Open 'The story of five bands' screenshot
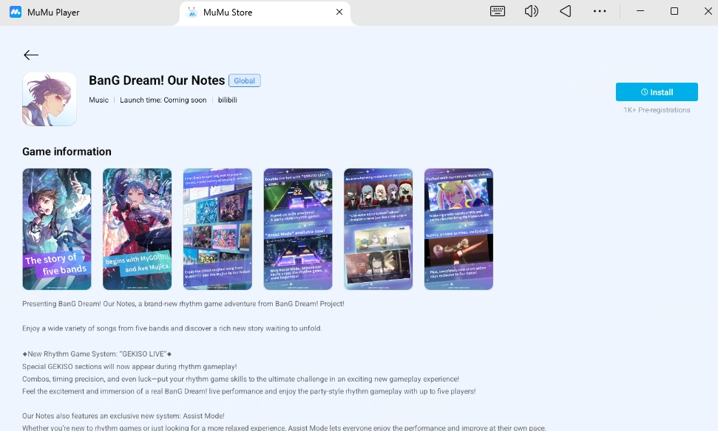718x431 pixels. [57, 229]
